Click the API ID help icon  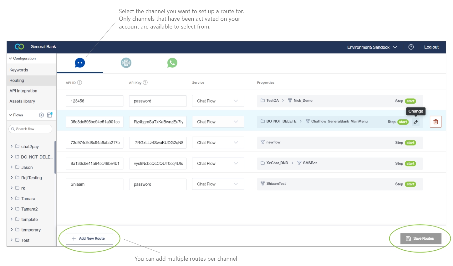tap(79, 83)
